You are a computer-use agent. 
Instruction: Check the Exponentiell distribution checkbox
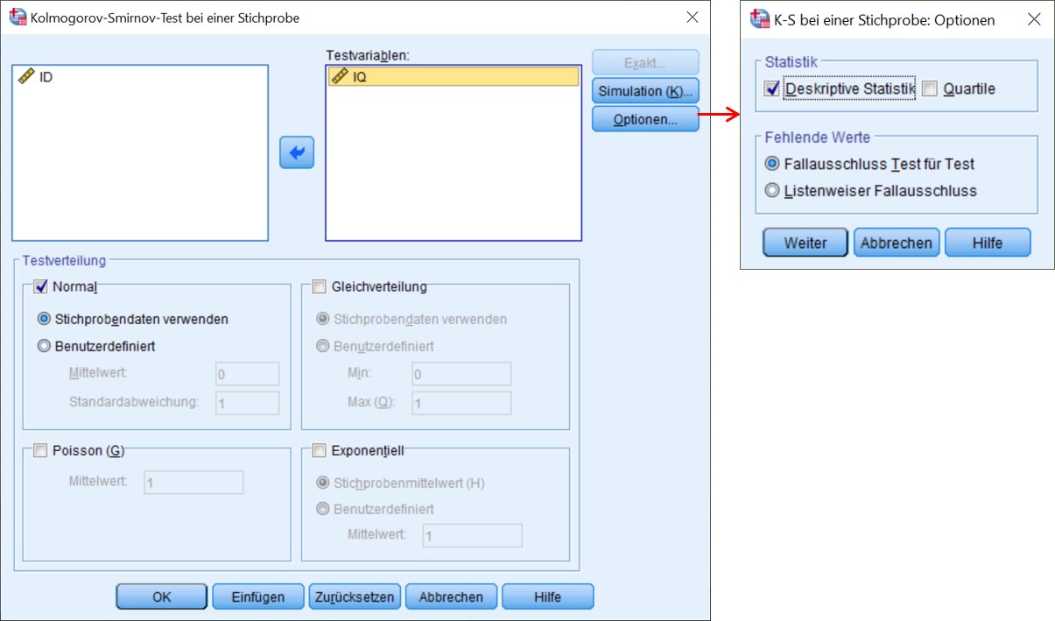click(x=318, y=451)
